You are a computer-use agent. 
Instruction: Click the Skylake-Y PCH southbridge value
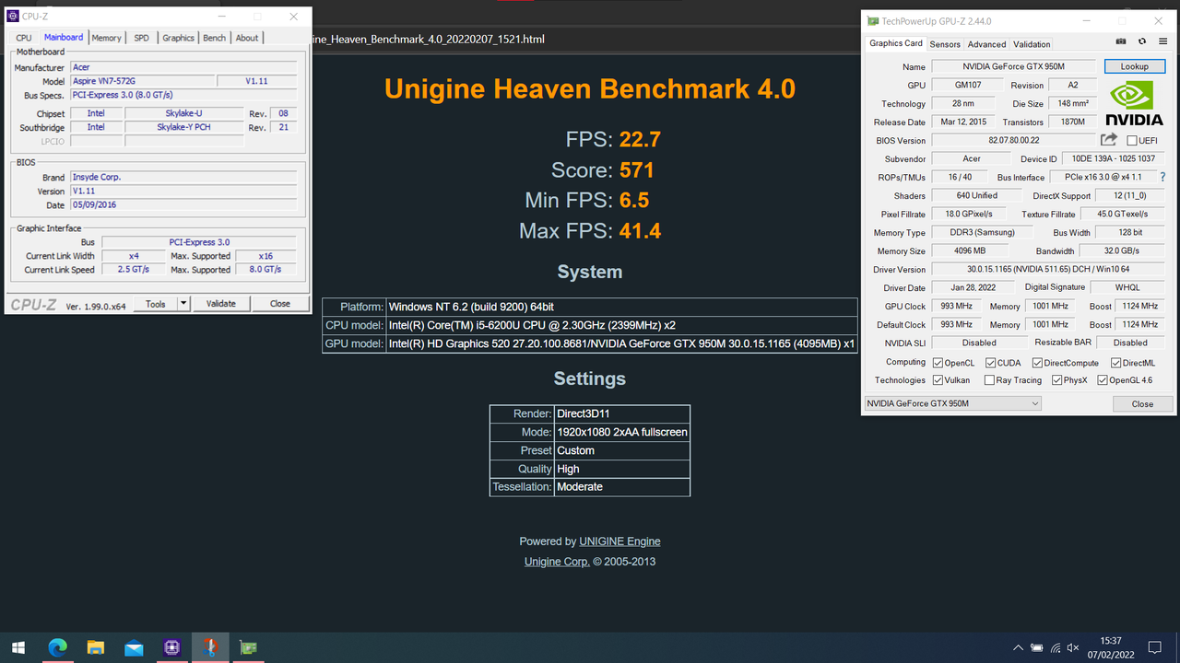[184, 127]
